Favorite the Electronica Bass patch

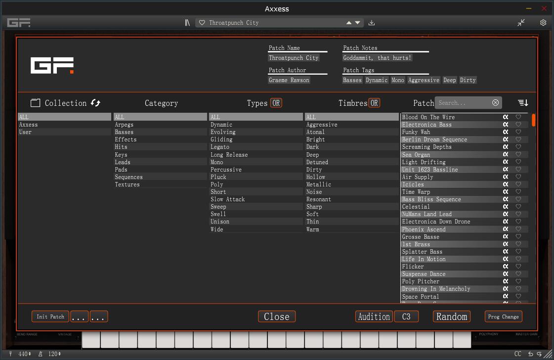518,125
